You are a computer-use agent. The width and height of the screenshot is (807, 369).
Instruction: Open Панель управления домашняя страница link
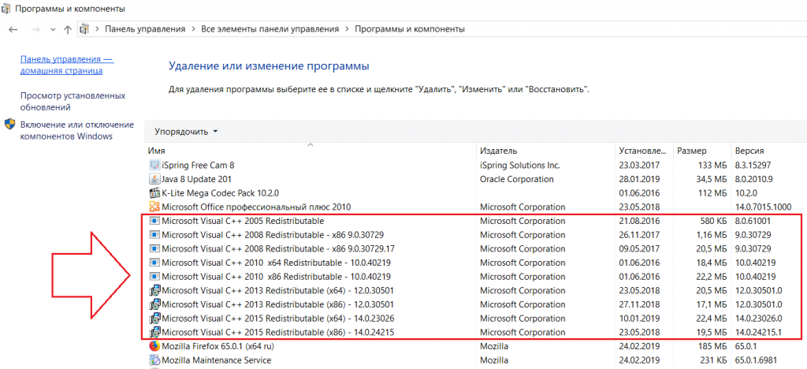[x=66, y=65]
